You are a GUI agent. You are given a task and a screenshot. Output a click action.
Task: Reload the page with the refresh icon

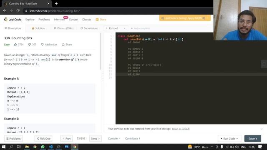click(x=18, y=11)
